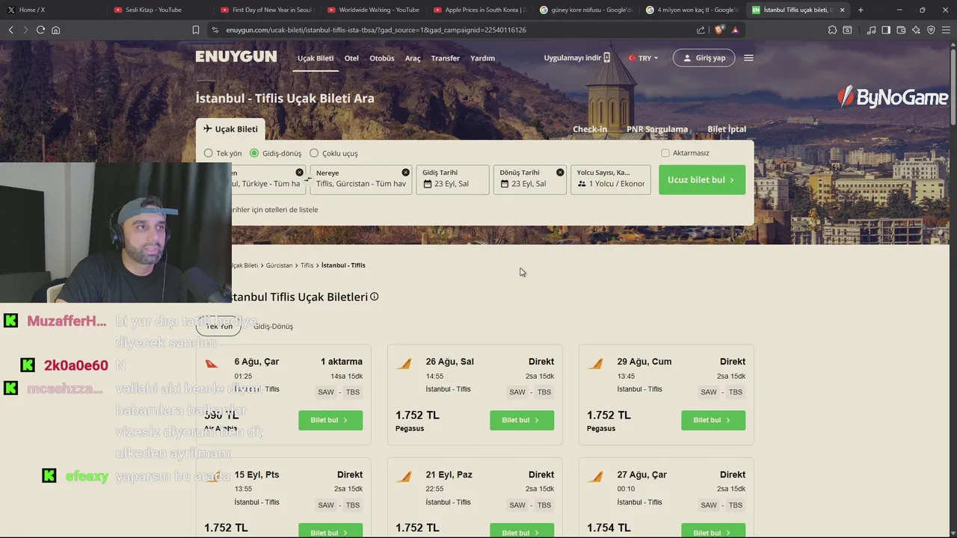
Task: Click Bilet bul for 6 Ağu flight
Action: click(x=330, y=420)
